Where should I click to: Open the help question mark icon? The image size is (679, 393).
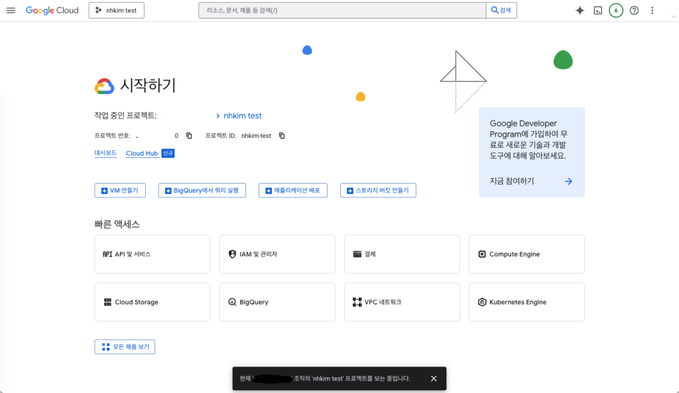tap(634, 11)
